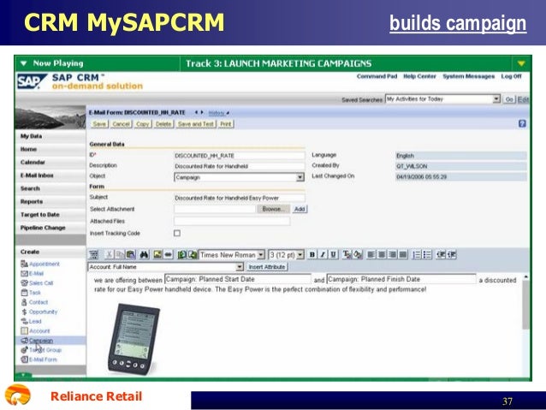Screen dimensions: 546x410
Task: Click the Browse... button
Action: (273, 209)
